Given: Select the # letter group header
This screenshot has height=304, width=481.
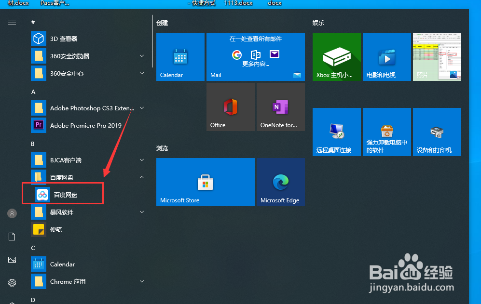Looking at the screenshot, I should click(x=33, y=22).
